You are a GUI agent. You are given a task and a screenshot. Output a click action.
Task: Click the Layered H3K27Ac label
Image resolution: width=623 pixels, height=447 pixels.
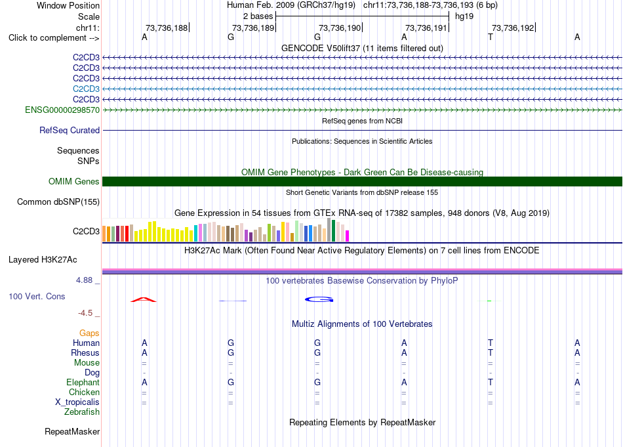[43, 260]
